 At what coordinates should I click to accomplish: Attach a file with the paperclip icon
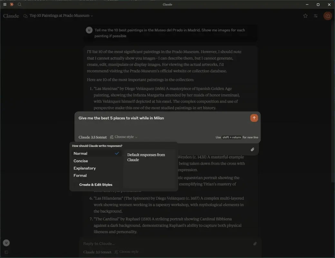tap(253, 149)
